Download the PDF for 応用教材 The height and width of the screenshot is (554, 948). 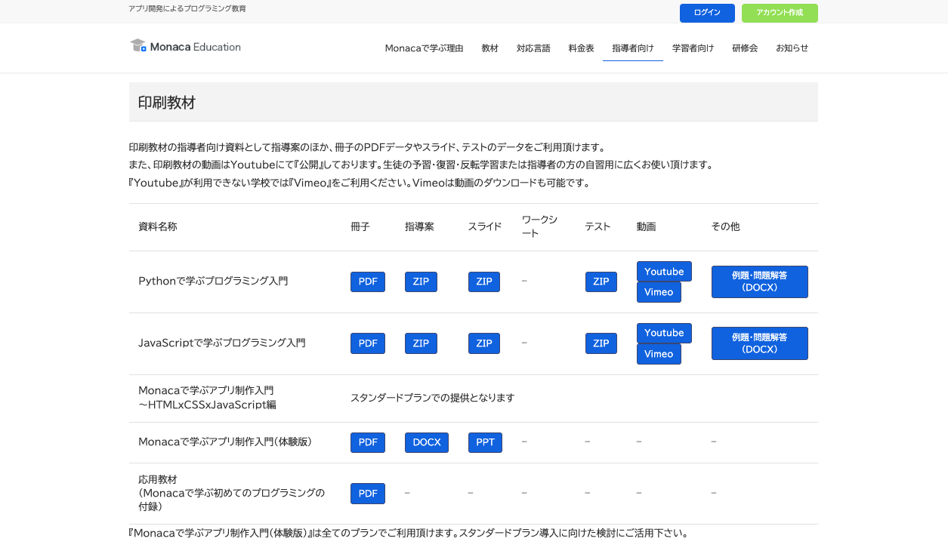367,493
